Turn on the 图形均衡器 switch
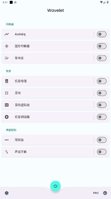The image size is (111, 199). coord(102,46)
